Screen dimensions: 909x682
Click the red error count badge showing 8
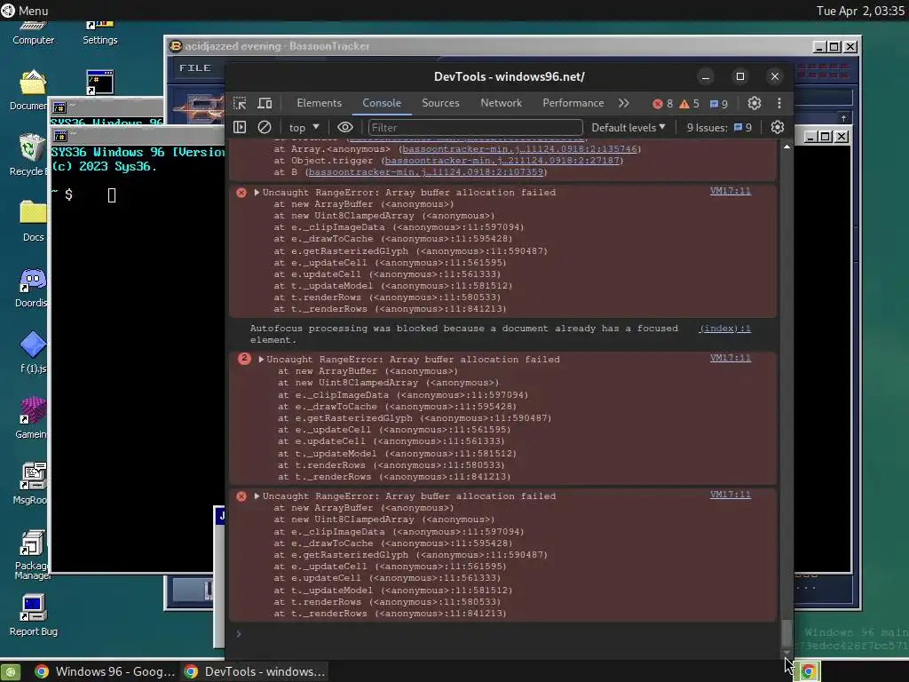coord(662,104)
